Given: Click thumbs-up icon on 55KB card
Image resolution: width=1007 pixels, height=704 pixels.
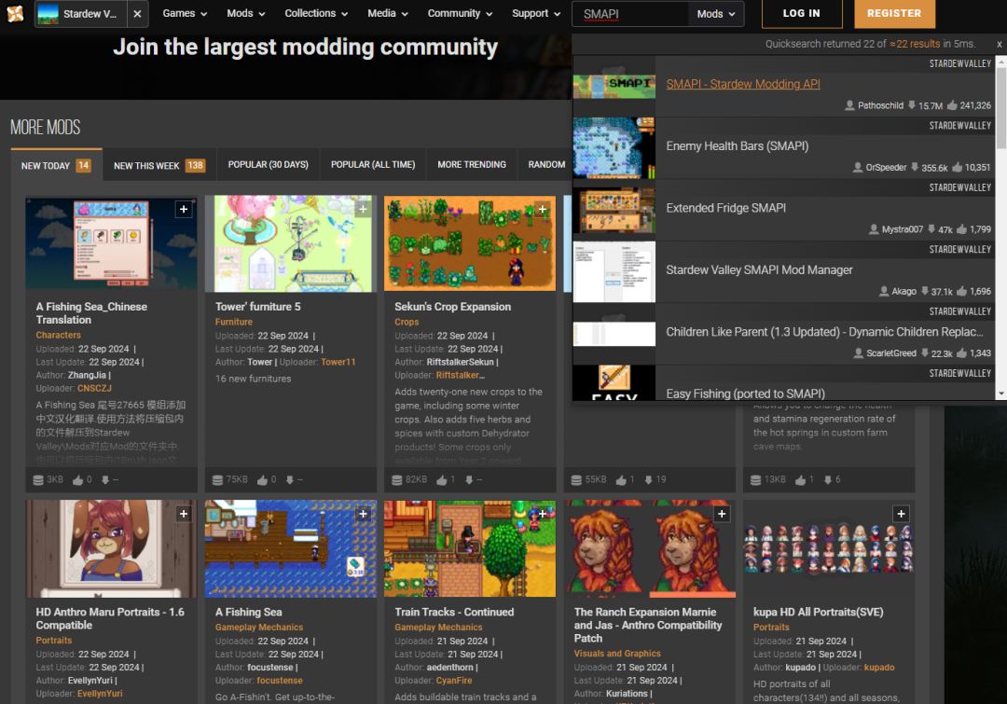Looking at the screenshot, I should click(621, 480).
